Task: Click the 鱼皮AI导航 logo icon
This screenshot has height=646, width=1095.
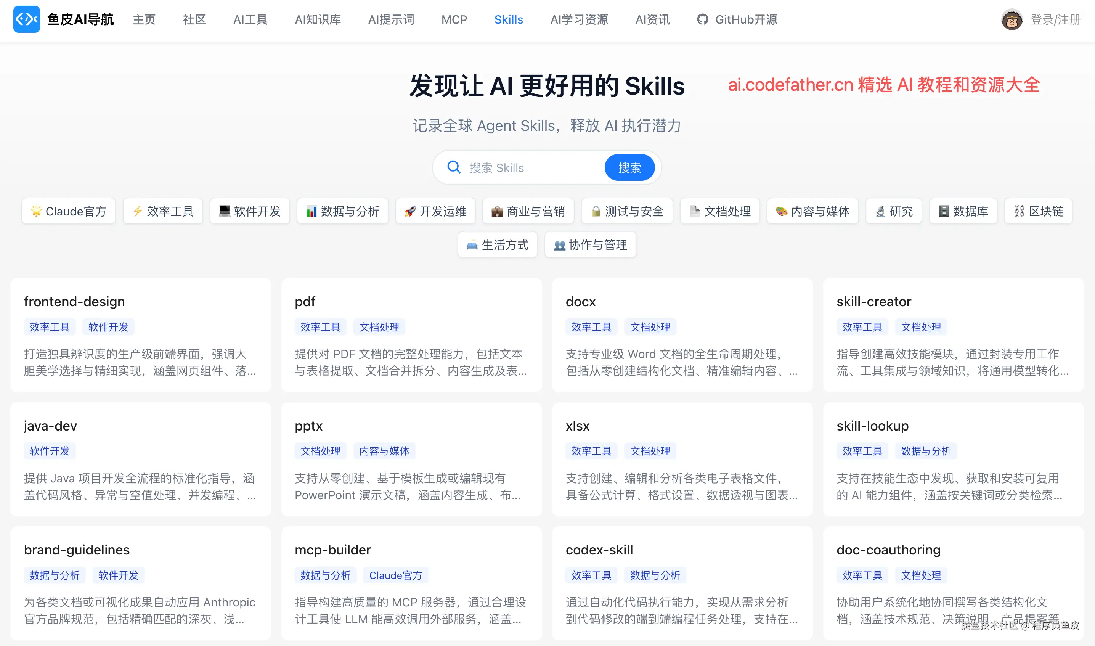Action: [x=26, y=19]
